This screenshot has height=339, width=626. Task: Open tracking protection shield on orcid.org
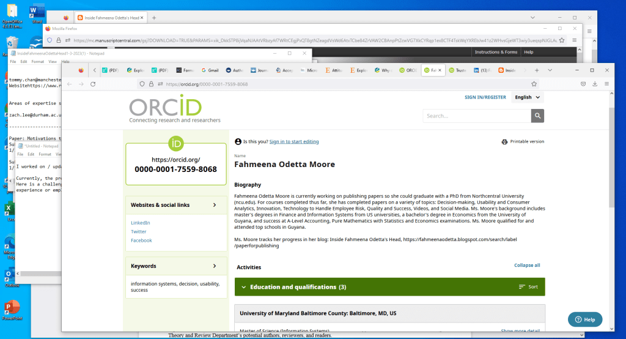(x=142, y=84)
